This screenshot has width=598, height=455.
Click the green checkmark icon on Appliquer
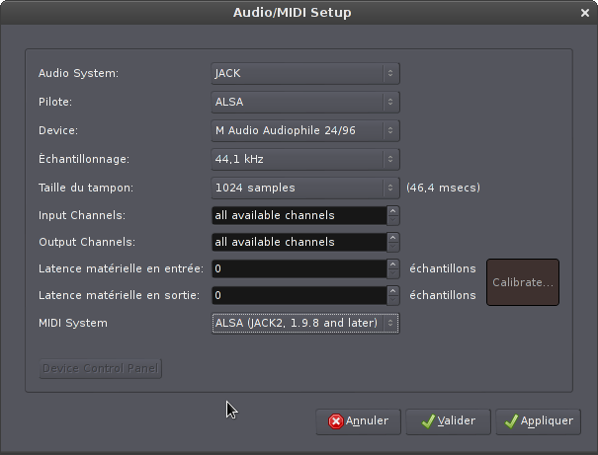[511, 421]
